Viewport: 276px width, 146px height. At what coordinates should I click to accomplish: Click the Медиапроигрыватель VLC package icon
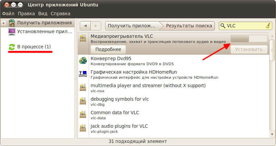click(x=83, y=38)
